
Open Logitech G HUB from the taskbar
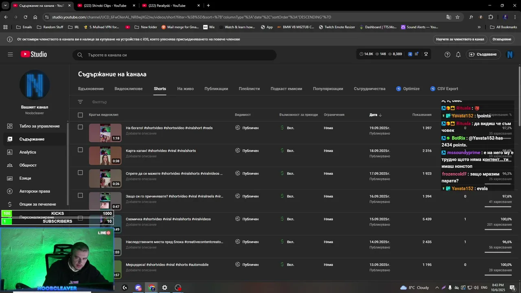[125, 288]
